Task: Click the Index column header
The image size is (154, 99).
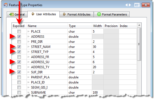Action: click(128, 26)
